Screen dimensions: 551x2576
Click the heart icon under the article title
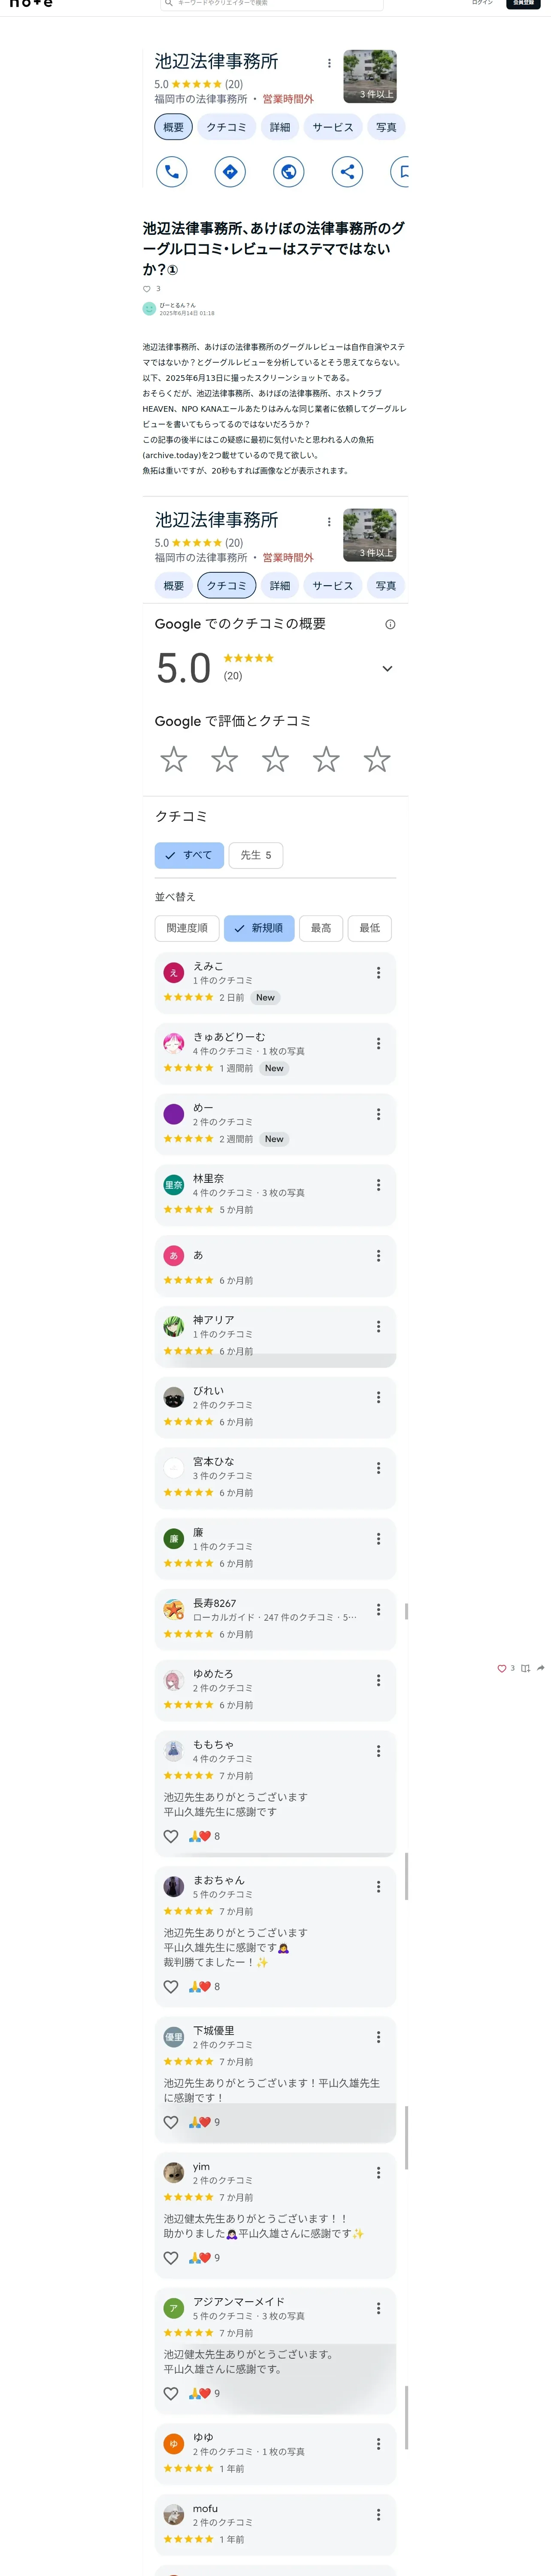pyautogui.click(x=147, y=289)
